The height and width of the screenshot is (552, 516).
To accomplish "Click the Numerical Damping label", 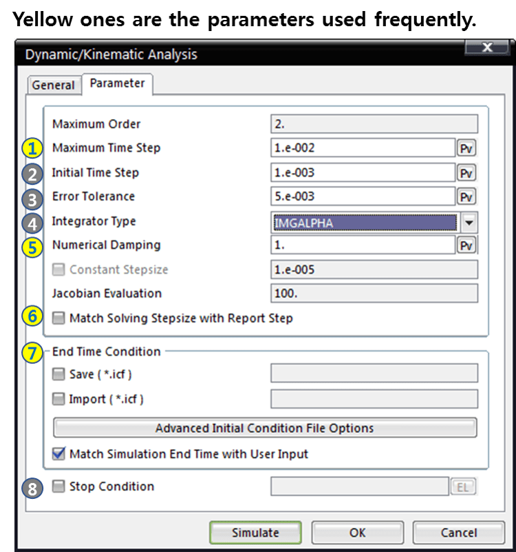I will point(107,245).
